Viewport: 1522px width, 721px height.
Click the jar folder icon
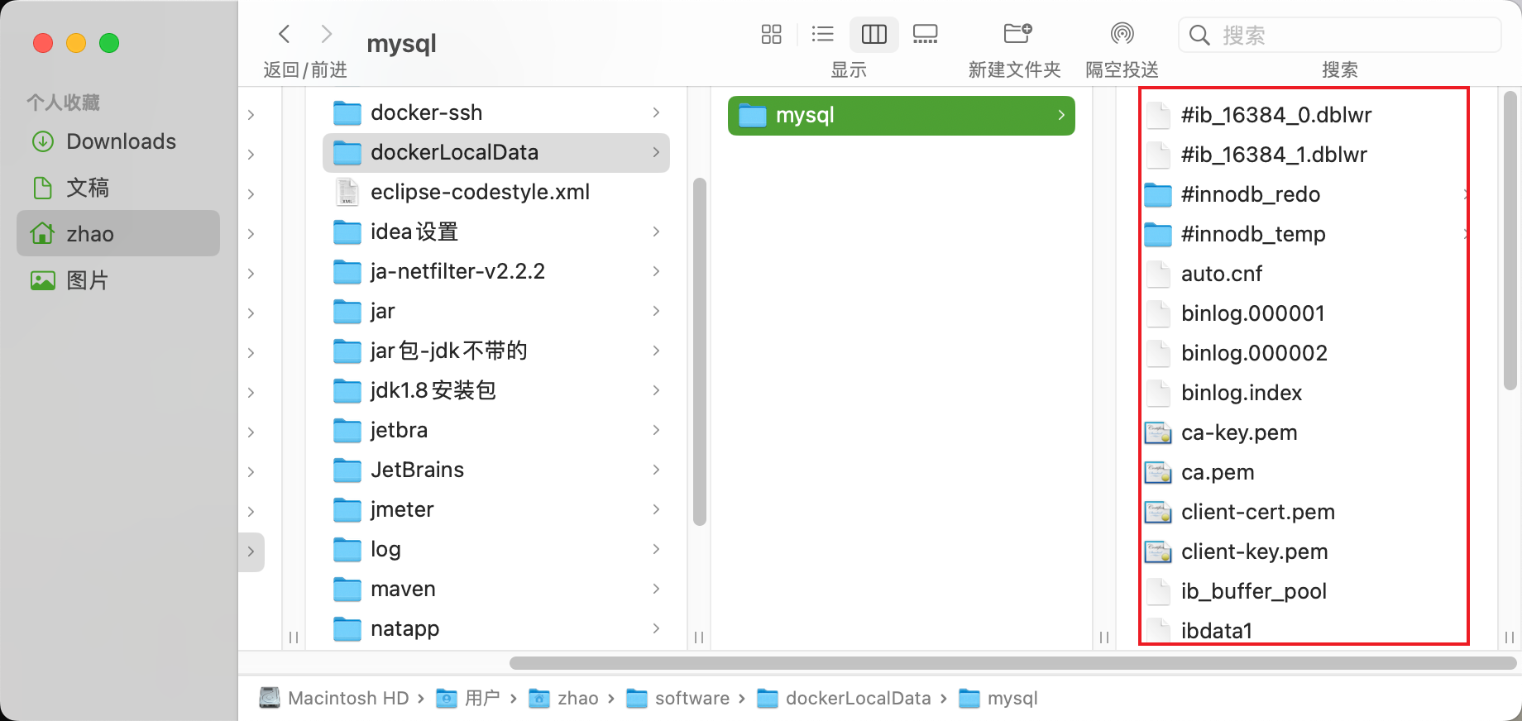(x=347, y=312)
